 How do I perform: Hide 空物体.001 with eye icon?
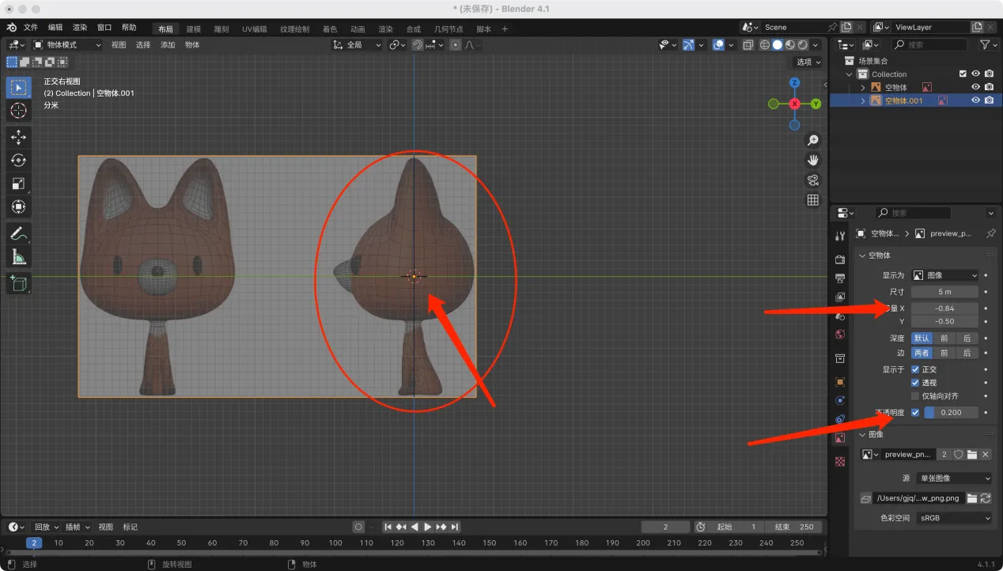pyautogui.click(x=975, y=100)
